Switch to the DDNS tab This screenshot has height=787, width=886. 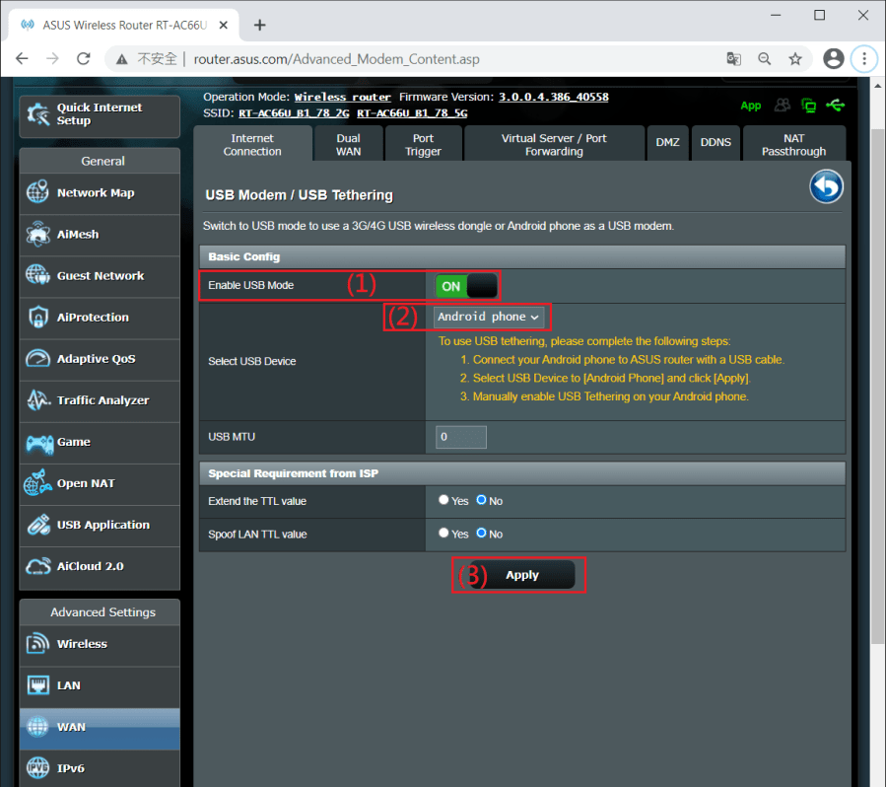(x=716, y=143)
